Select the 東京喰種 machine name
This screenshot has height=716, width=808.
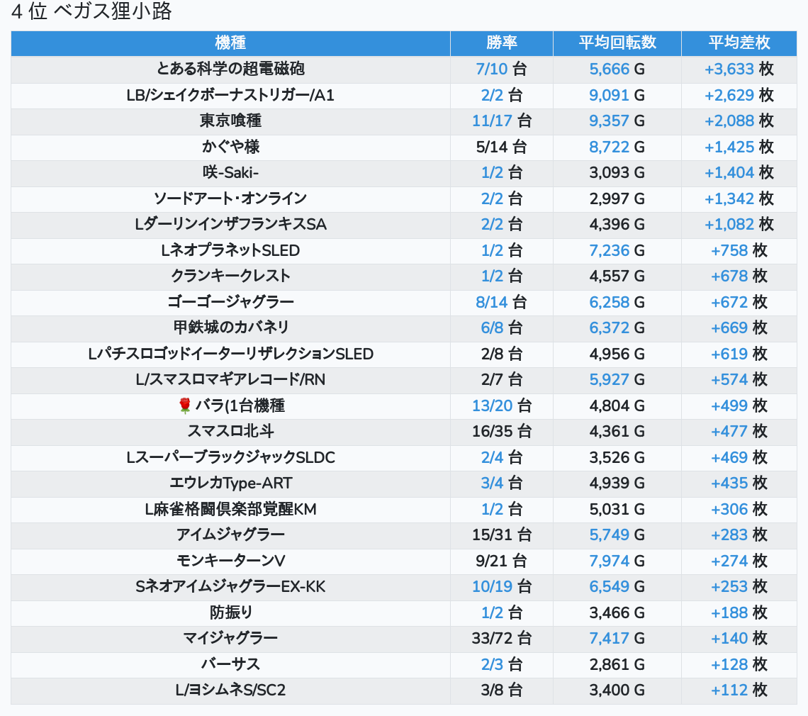(x=230, y=121)
